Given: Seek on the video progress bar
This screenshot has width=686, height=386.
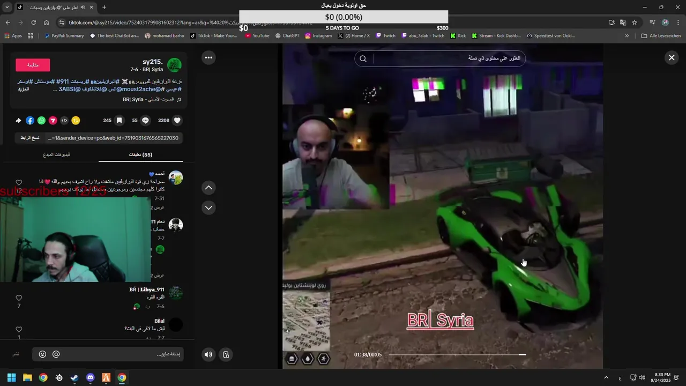Looking at the screenshot, I should [457, 354].
